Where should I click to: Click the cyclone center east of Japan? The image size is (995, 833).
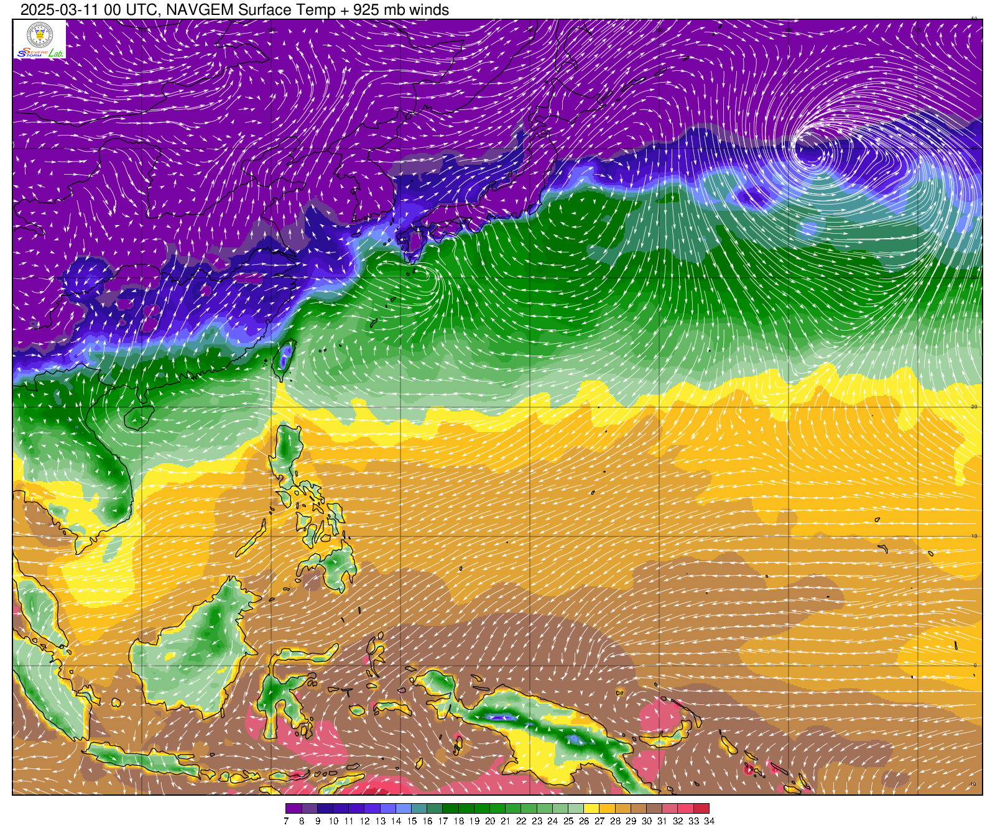808,149
